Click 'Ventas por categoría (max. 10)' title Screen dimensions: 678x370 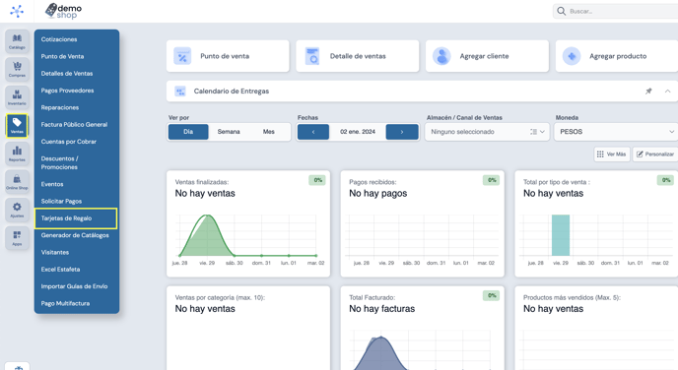click(x=220, y=297)
